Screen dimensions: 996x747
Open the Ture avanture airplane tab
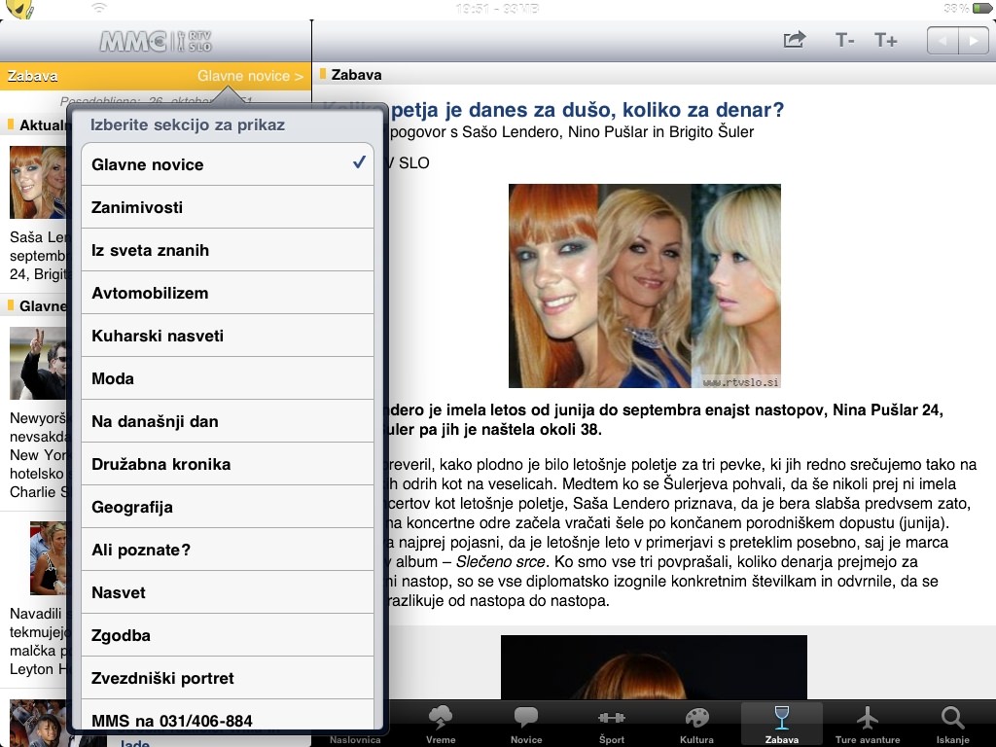[x=867, y=725]
